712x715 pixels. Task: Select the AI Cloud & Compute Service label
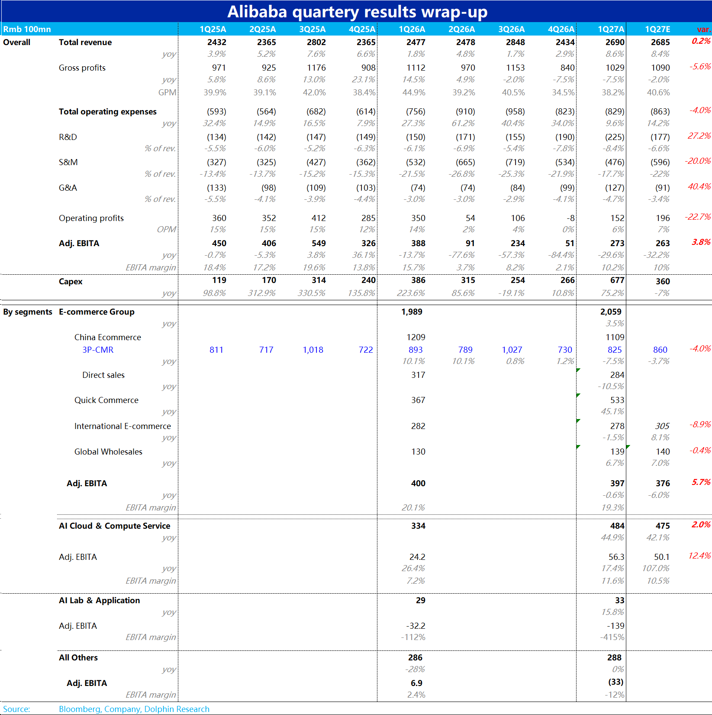[115, 526]
